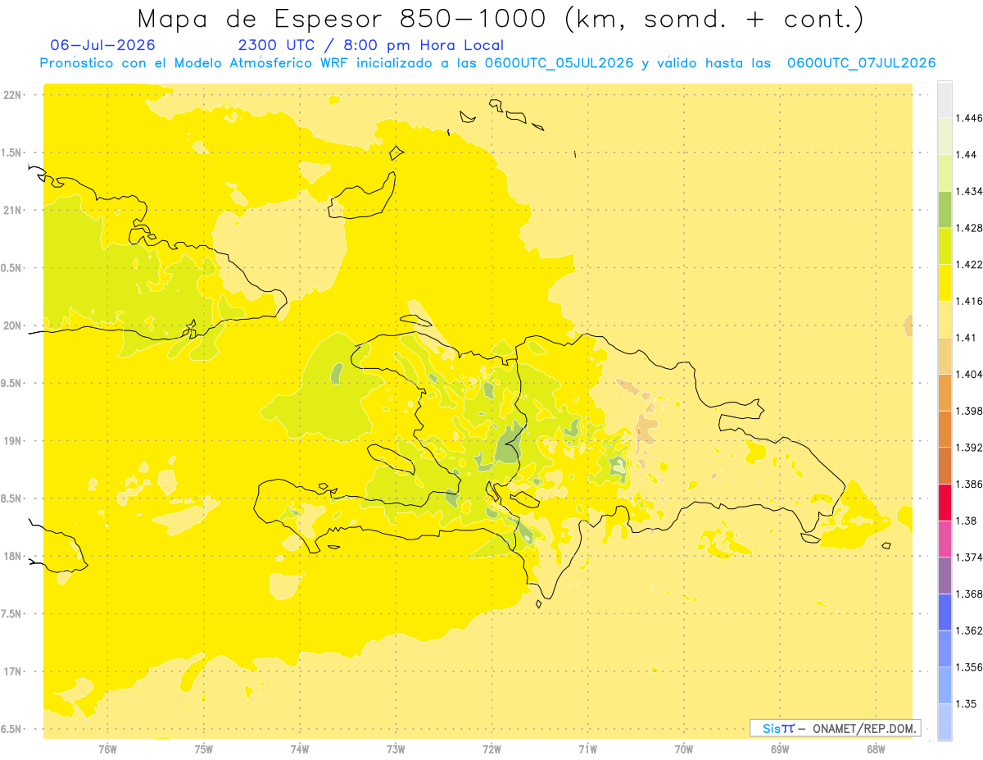Image resolution: width=983 pixels, height=760 pixels.
Task: Click the "75W" longitude label
Action: [x=203, y=749]
